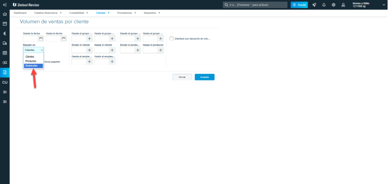Open notifications bell icon
This screenshot has height=184, width=388.
pyautogui.click(x=324, y=5)
